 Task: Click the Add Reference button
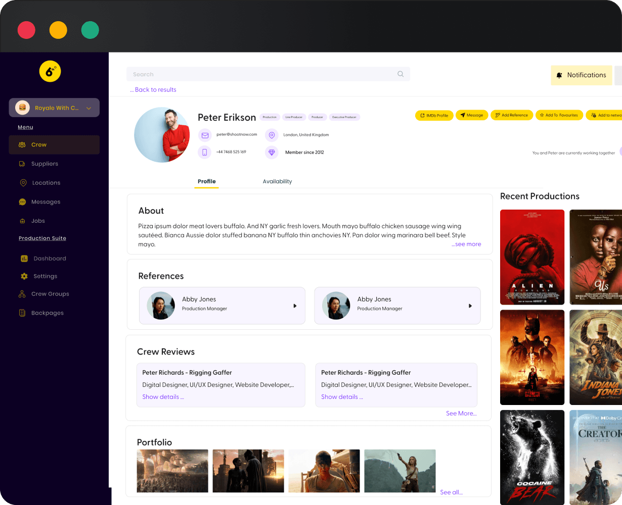[512, 115]
